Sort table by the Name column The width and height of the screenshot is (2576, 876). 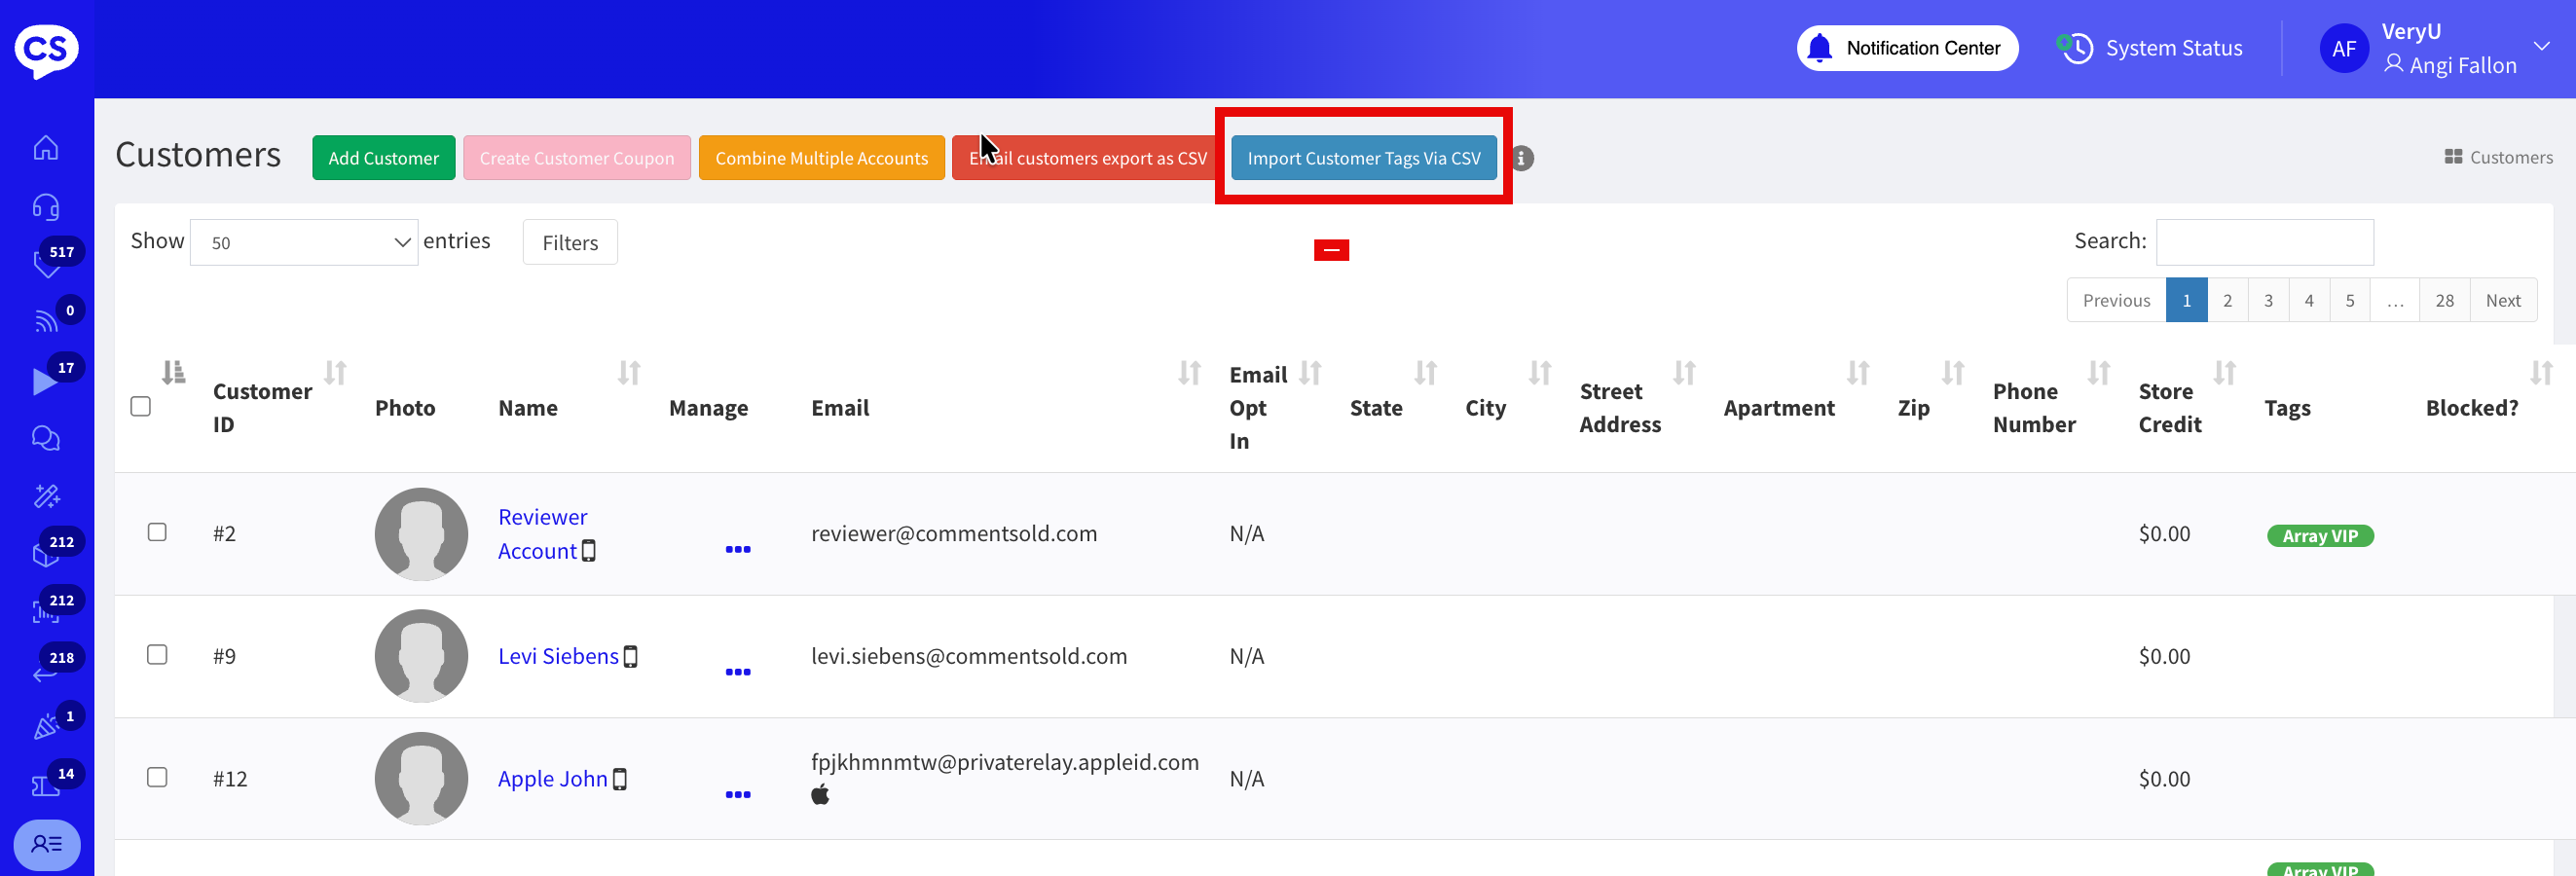[528, 408]
